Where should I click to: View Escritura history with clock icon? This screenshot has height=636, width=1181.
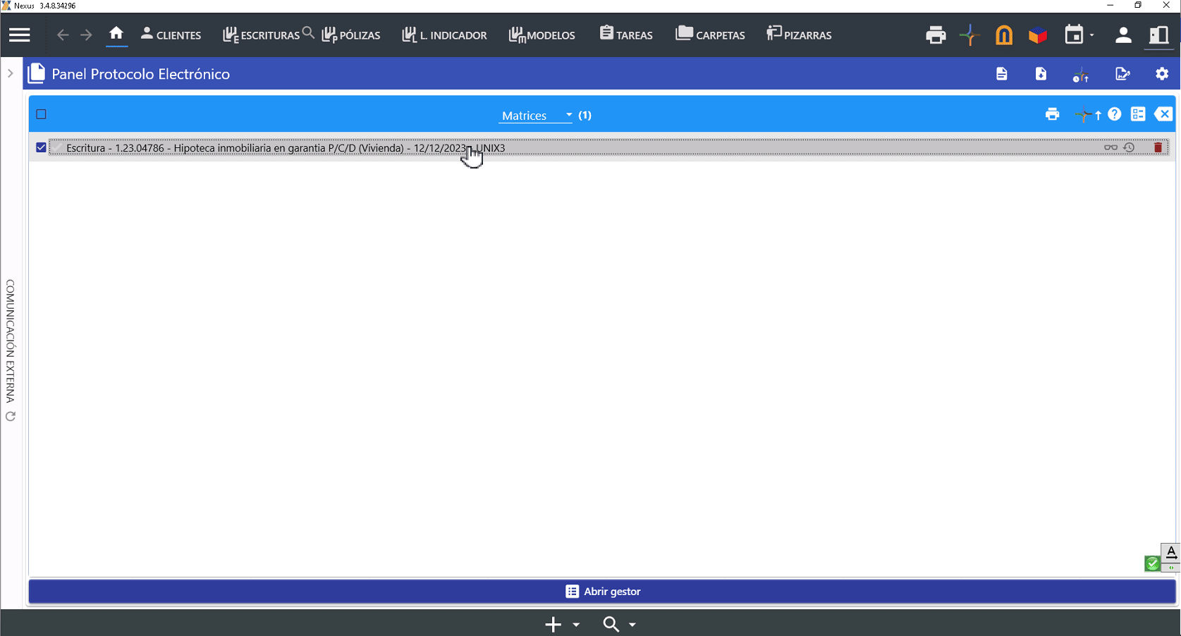[x=1129, y=147]
